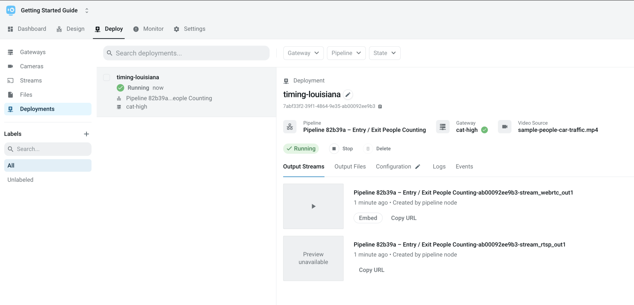Switch to the Design tab
The width and height of the screenshot is (634, 305).
click(70, 29)
